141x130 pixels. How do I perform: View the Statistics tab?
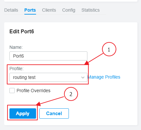click(x=91, y=10)
